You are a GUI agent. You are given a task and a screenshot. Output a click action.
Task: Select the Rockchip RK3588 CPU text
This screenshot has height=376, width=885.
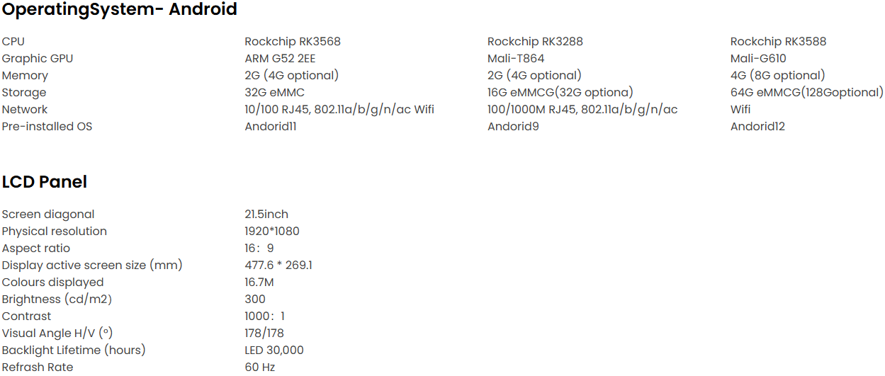[778, 42]
